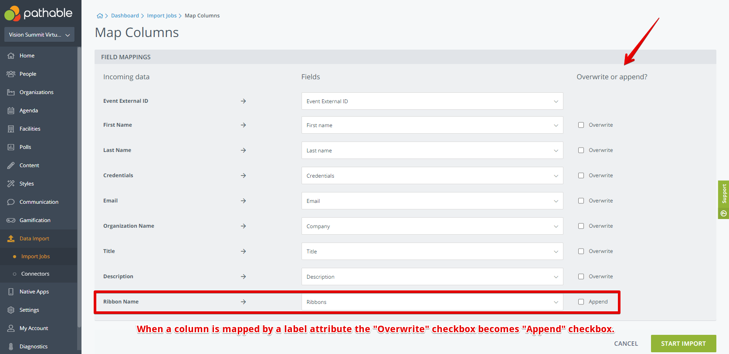Go to Dashboard breadcrumb link
This screenshot has height=354, width=729.
(125, 16)
